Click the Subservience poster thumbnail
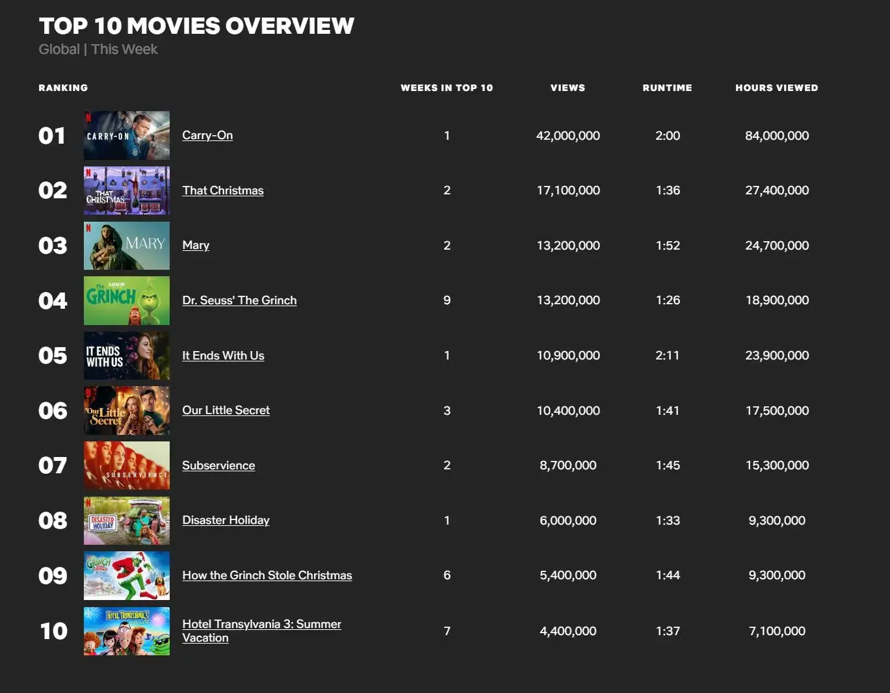The height and width of the screenshot is (693, 890). pos(127,465)
